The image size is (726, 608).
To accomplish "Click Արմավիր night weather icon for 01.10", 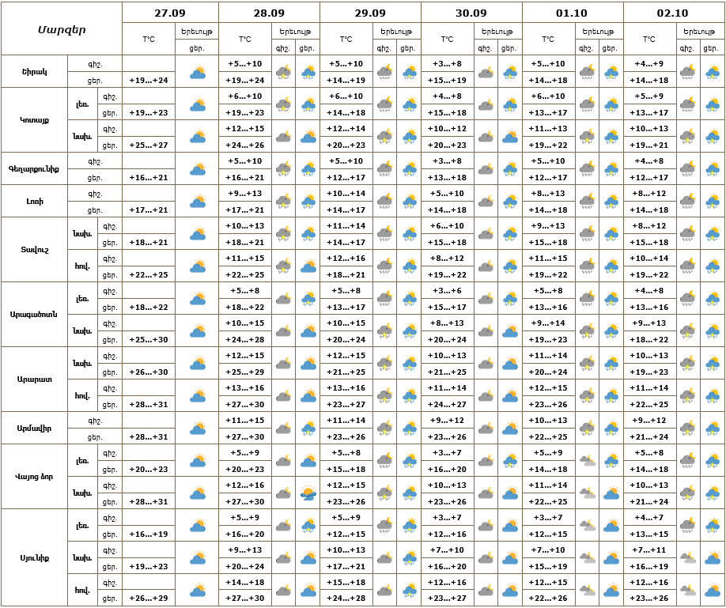I will (x=587, y=429).
